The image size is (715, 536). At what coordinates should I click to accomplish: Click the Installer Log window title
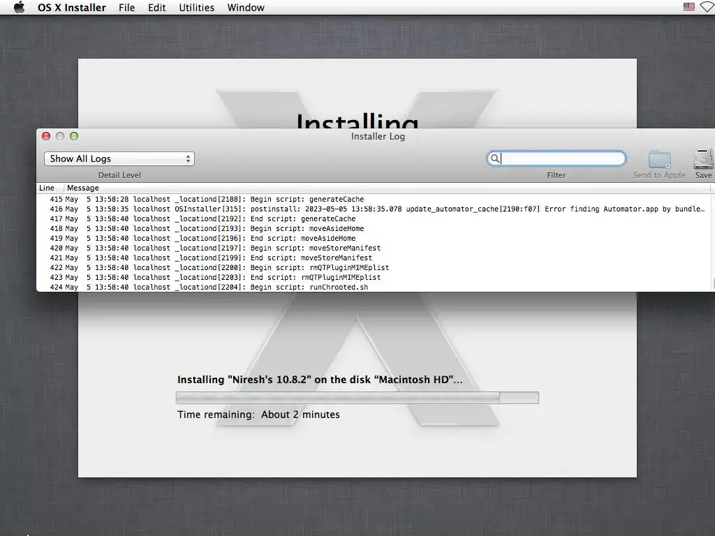click(x=378, y=136)
